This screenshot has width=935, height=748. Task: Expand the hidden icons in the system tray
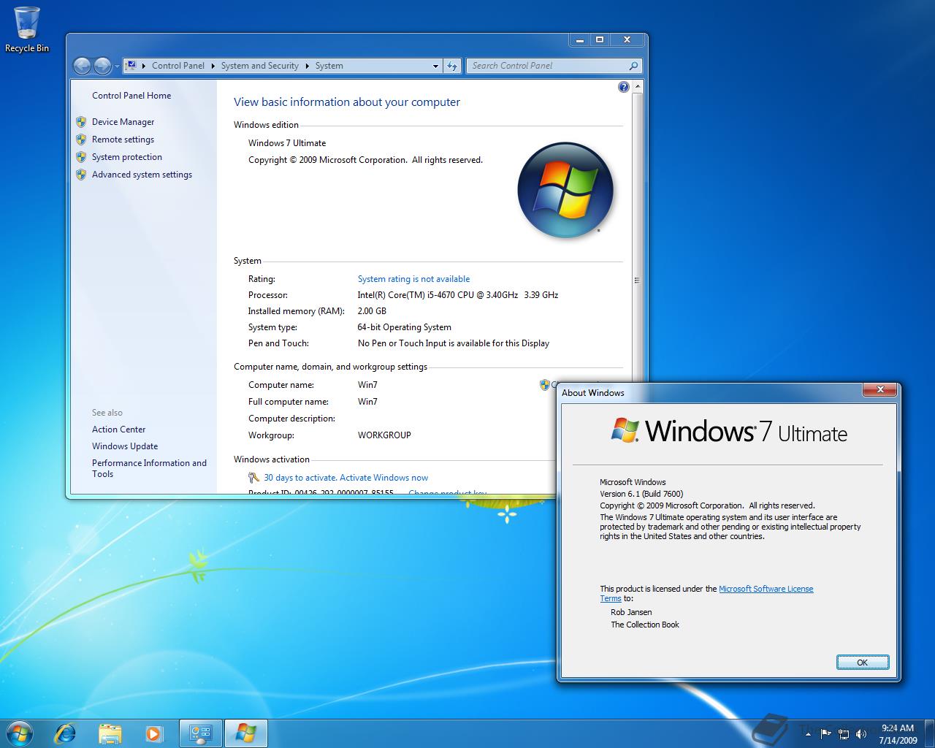pos(808,734)
